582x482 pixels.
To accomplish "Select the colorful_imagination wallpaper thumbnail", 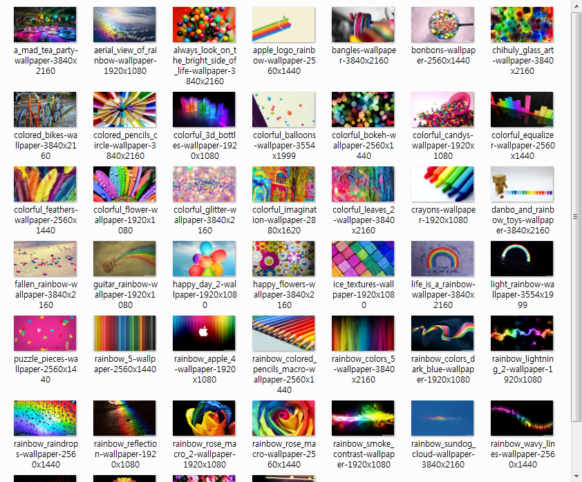I will tap(283, 184).
